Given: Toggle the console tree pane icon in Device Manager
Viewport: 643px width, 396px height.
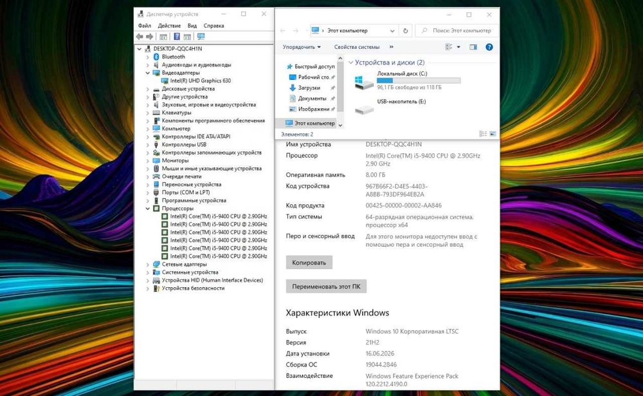Looking at the screenshot, I should pyautogui.click(x=163, y=37).
